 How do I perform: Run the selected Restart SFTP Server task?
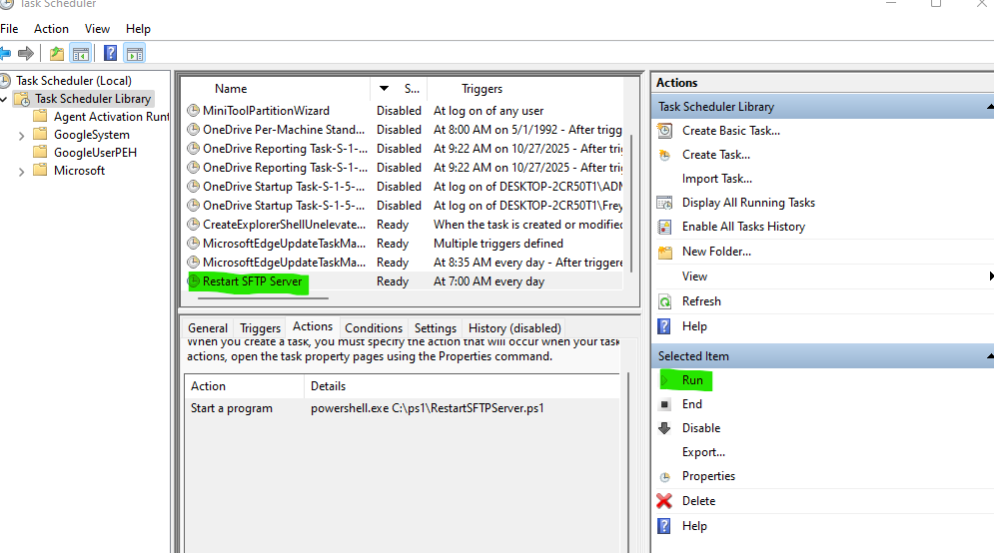[x=692, y=380]
